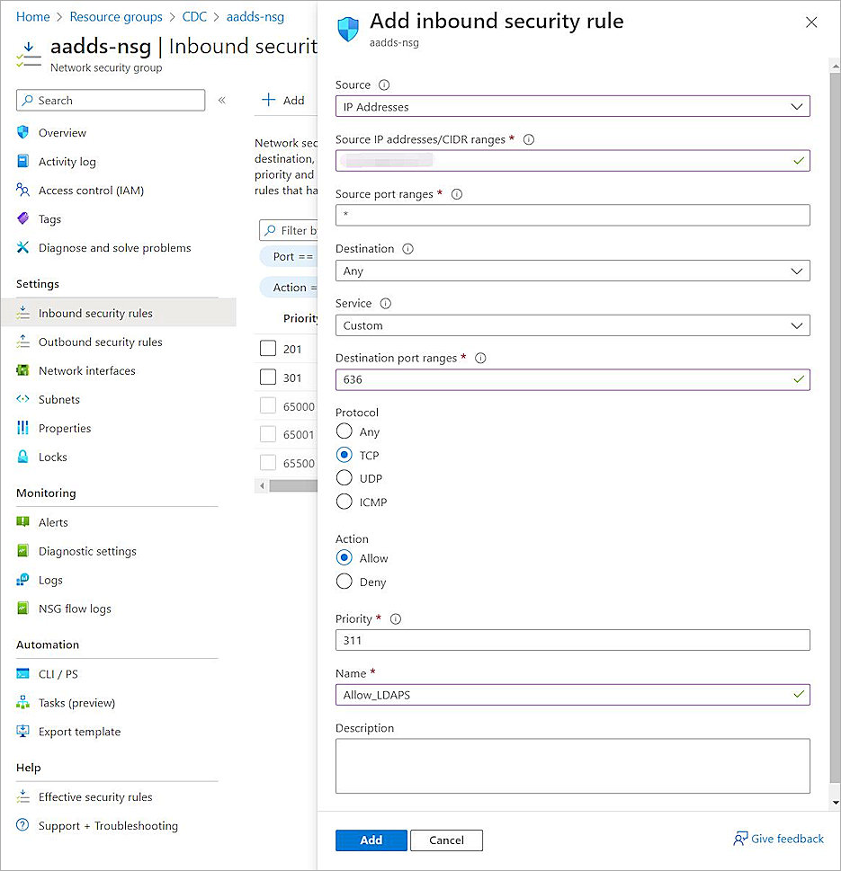Navigate to Resource groups via breadcrumb
The image size is (841, 871).
click(x=116, y=16)
